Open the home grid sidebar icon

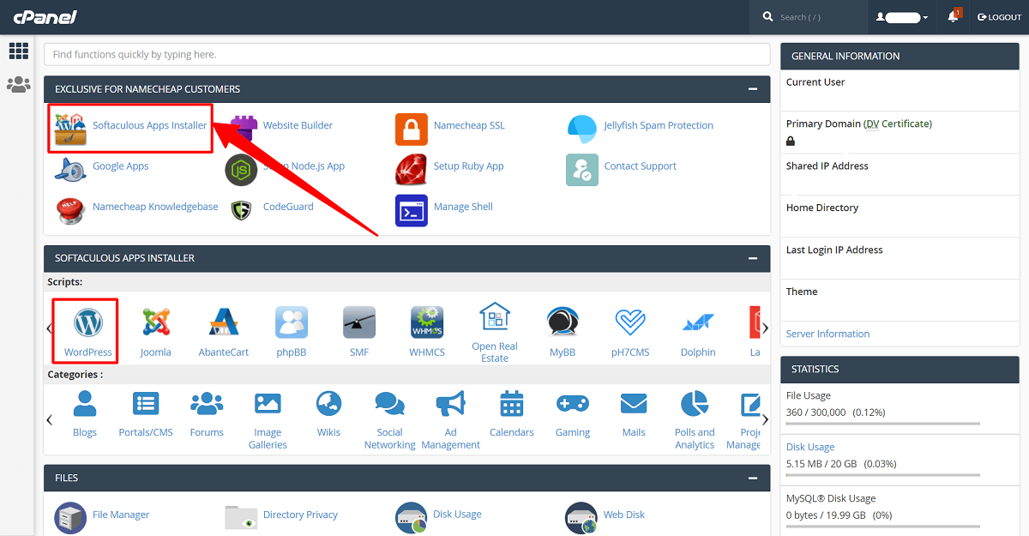(x=18, y=51)
